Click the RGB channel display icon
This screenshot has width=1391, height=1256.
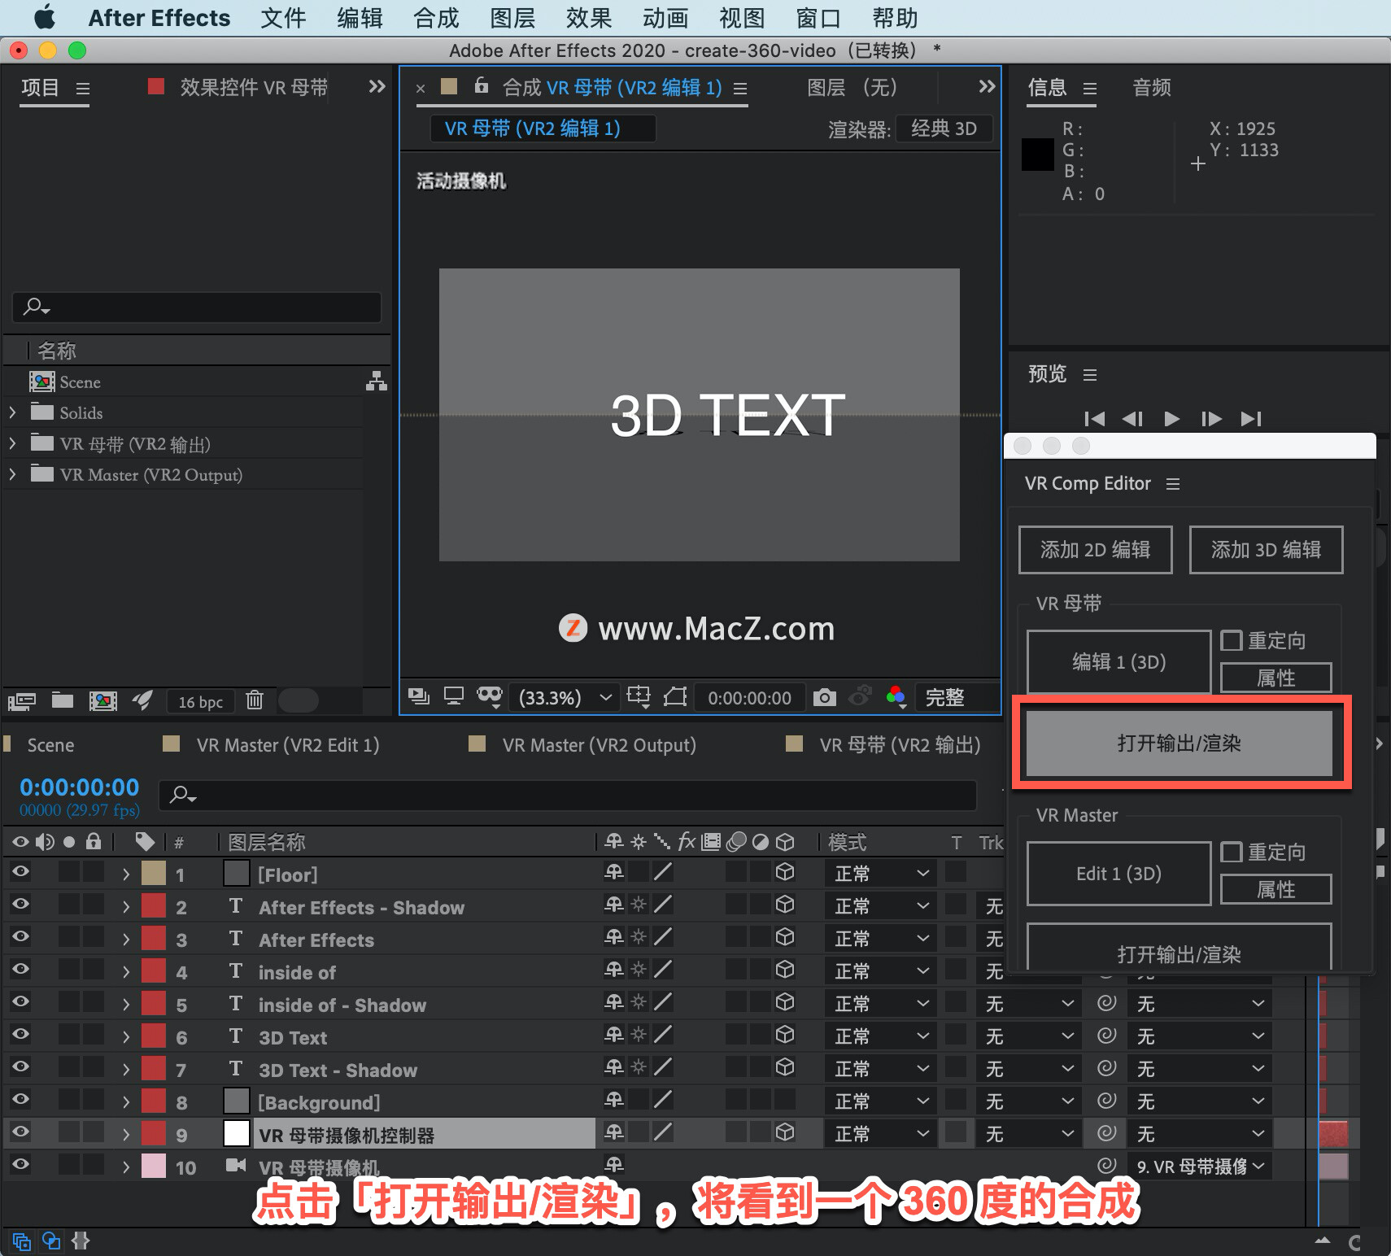(x=896, y=697)
